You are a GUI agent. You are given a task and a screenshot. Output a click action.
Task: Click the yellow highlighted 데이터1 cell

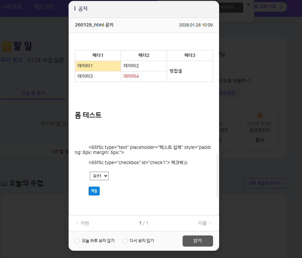pos(98,66)
